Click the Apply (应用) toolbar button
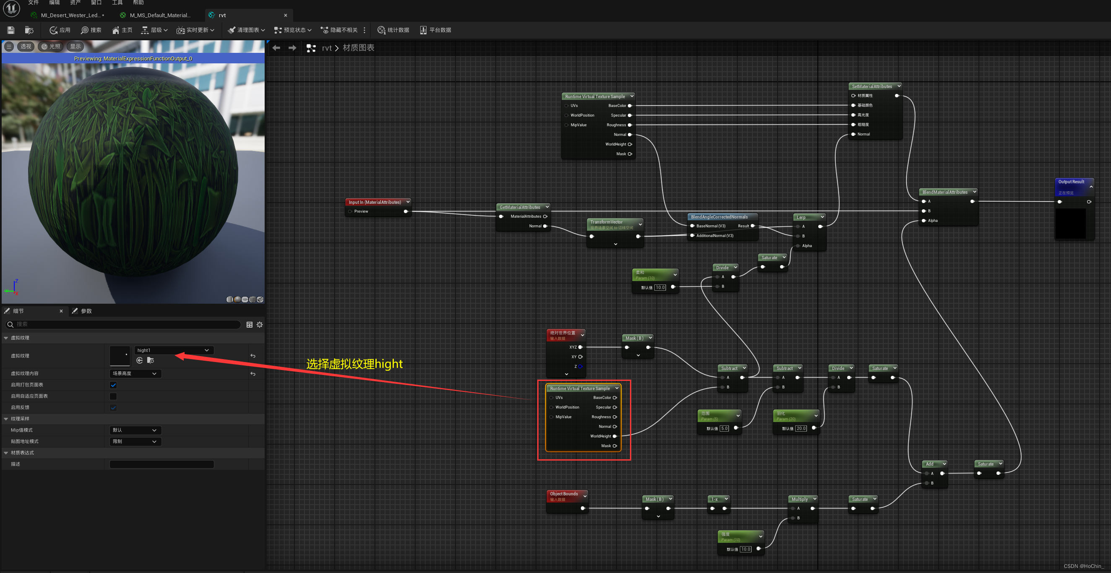This screenshot has height=573, width=1111. [60, 30]
